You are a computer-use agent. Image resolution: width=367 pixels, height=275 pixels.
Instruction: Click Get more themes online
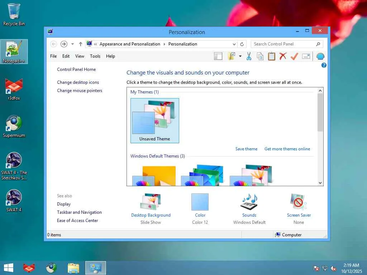[287, 149]
